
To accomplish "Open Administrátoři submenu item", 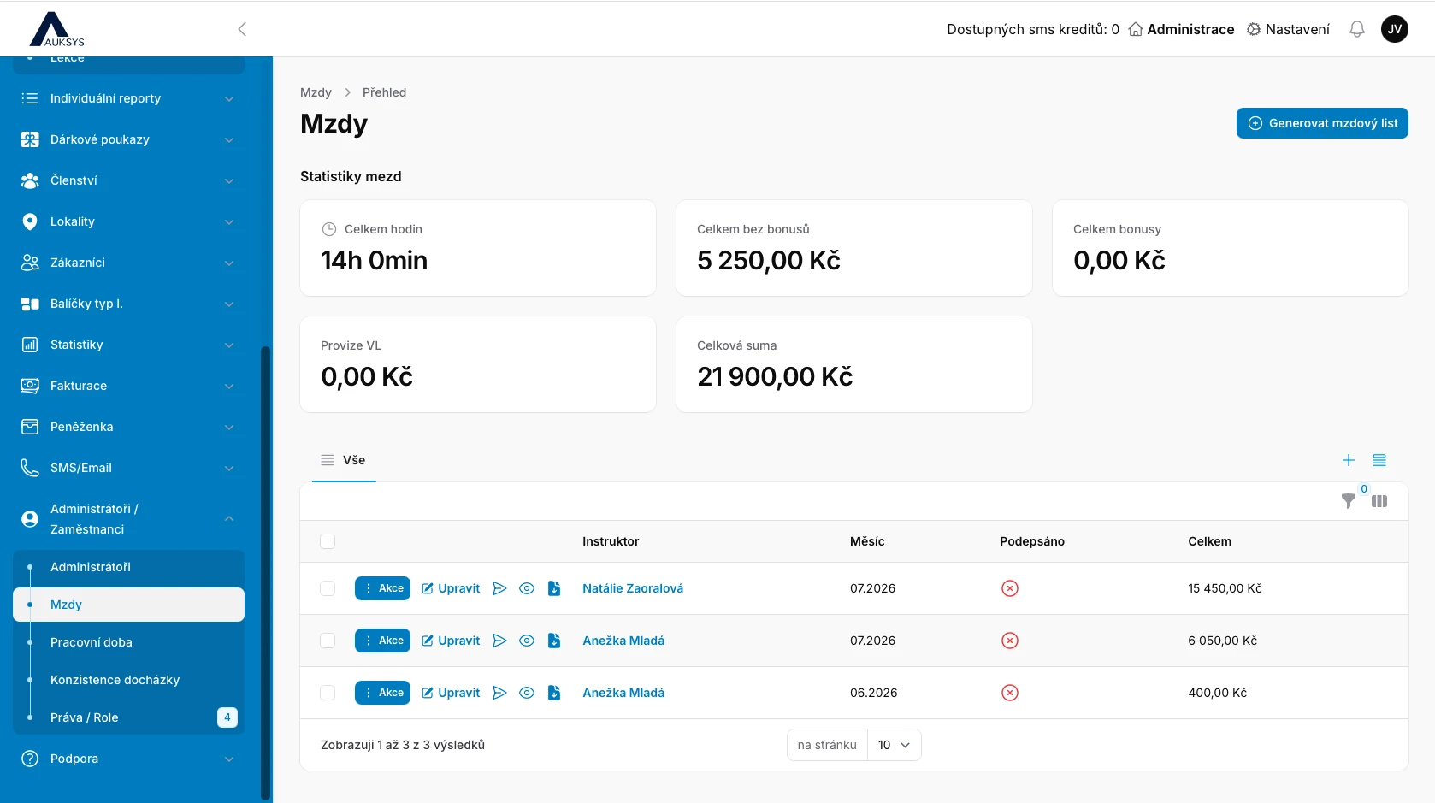I will pos(128,567).
